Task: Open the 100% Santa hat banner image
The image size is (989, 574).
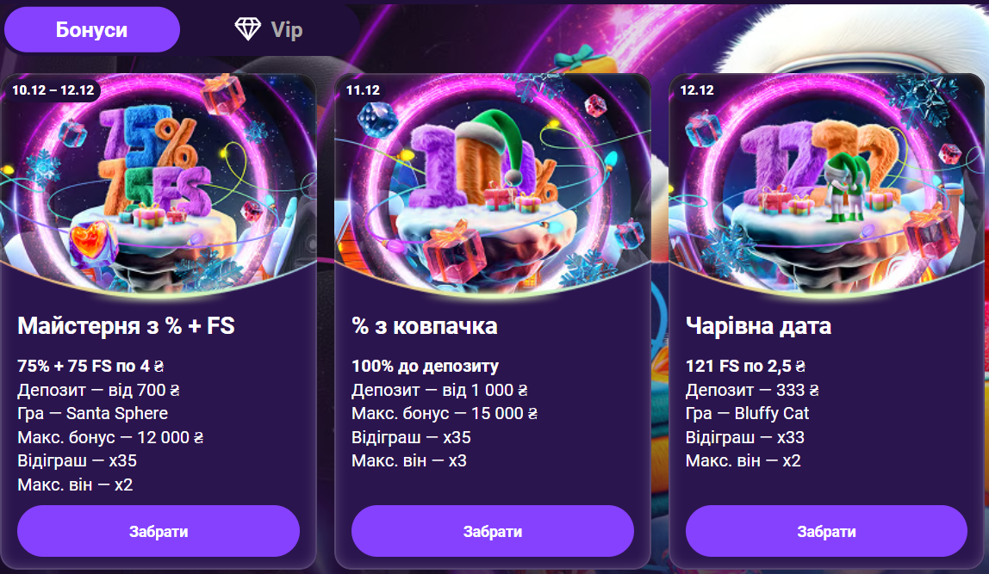Action: click(493, 184)
